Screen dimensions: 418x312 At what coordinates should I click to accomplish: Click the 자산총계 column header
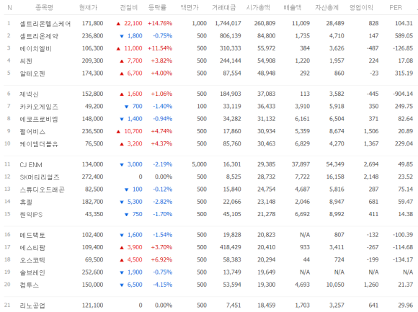click(326, 7)
